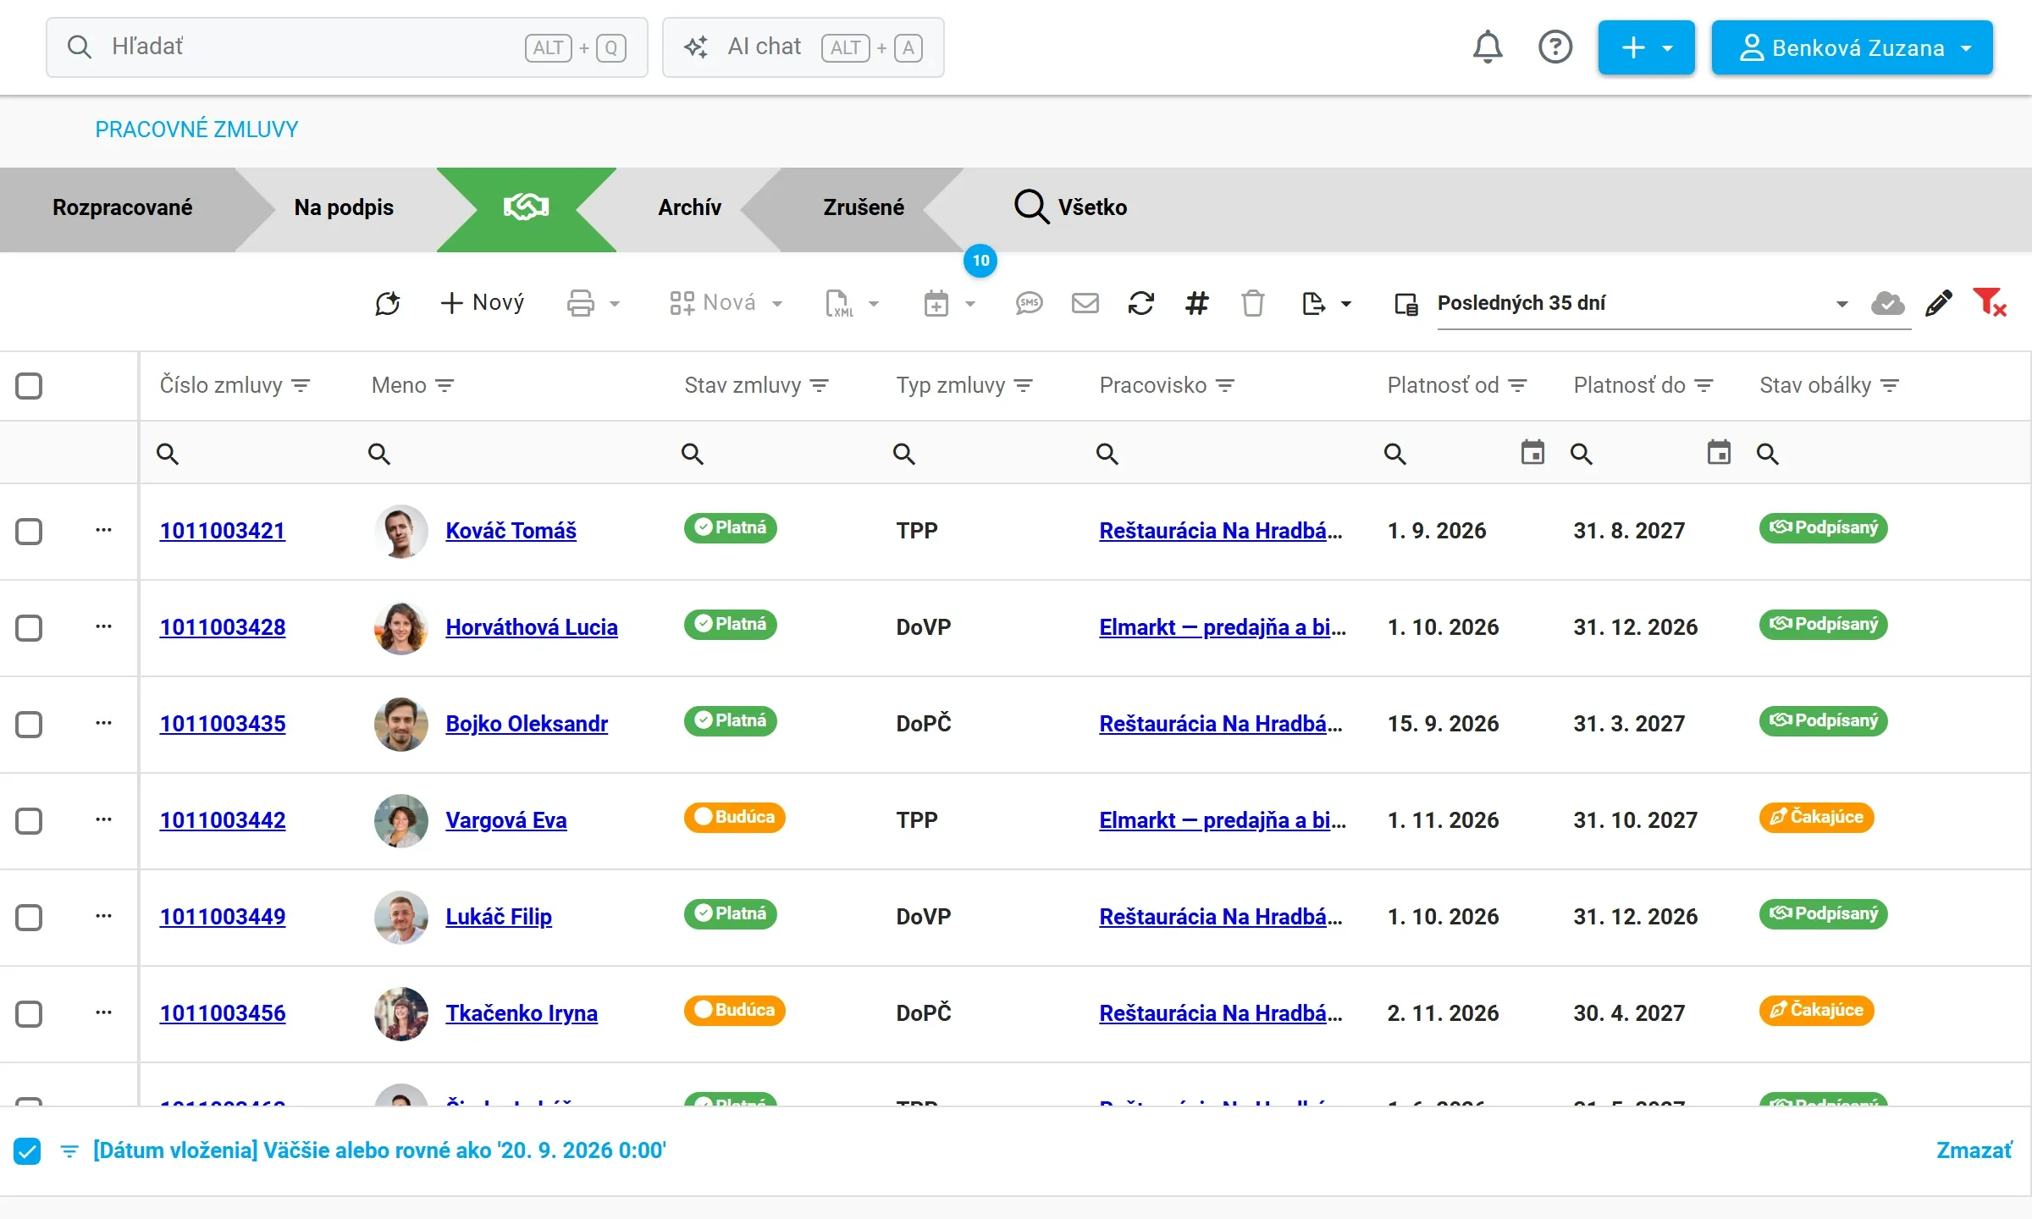Image resolution: width=2032 pixels, height=1219 pixels.
Task: Clear filters with the red funnel icon
Action: coord(1990,302)
